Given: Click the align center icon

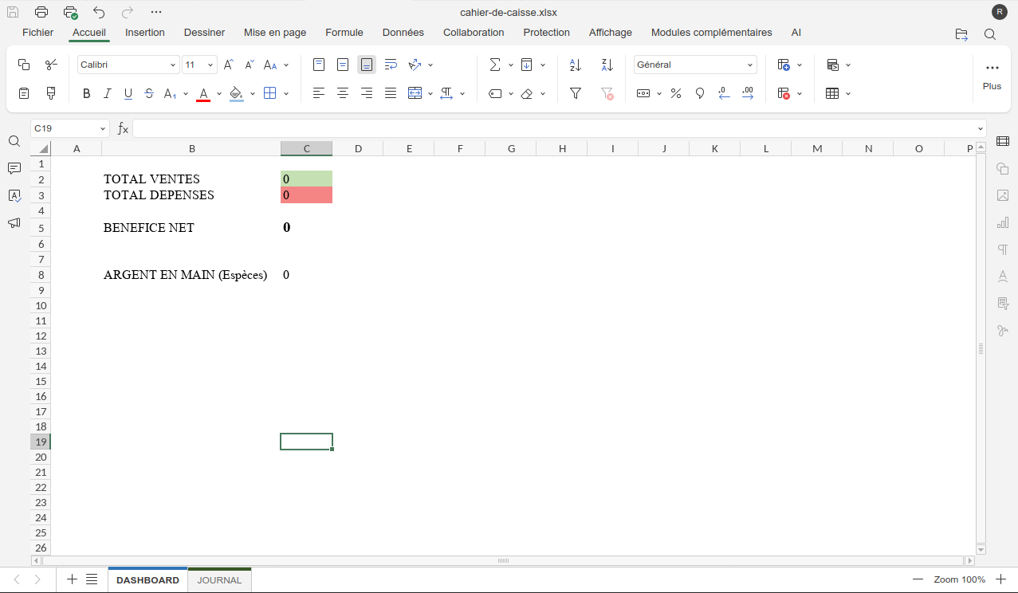Looking at the screenshot, I should tap(343, 93).
